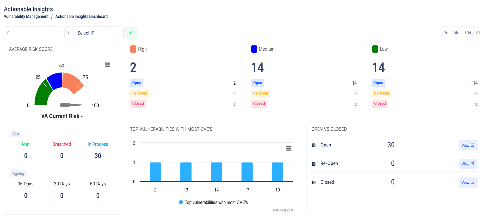Toggle the High severity Open badge
The image size is (488, 218).
137,83
